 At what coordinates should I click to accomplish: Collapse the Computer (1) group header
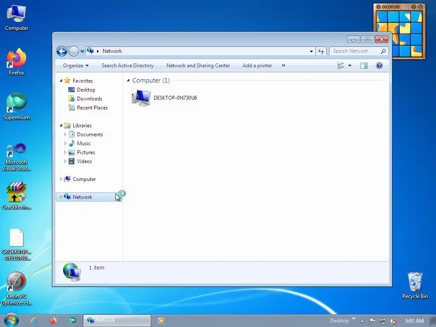(x=128, y=80)
